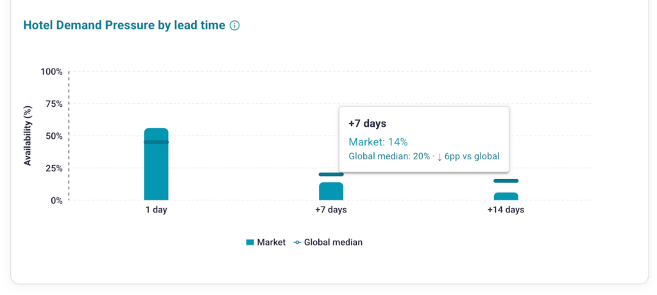
Task: Click the Hotel Demand Pressure chart title
Action: [x=124, y=26]
